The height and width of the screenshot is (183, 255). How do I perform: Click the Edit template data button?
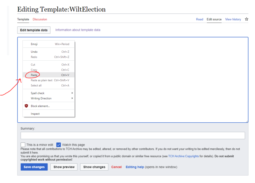(33, 30)
